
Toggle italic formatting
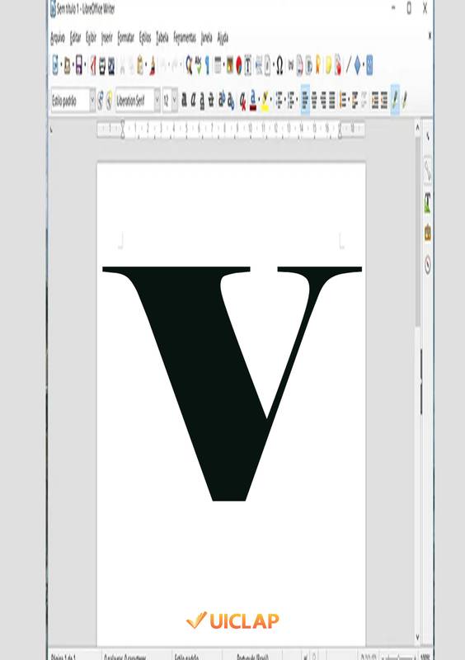pyautogui.click(x=193, y=101)
